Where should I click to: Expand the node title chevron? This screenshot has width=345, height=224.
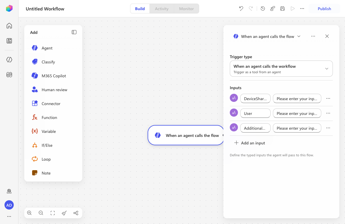click(299, 36)
